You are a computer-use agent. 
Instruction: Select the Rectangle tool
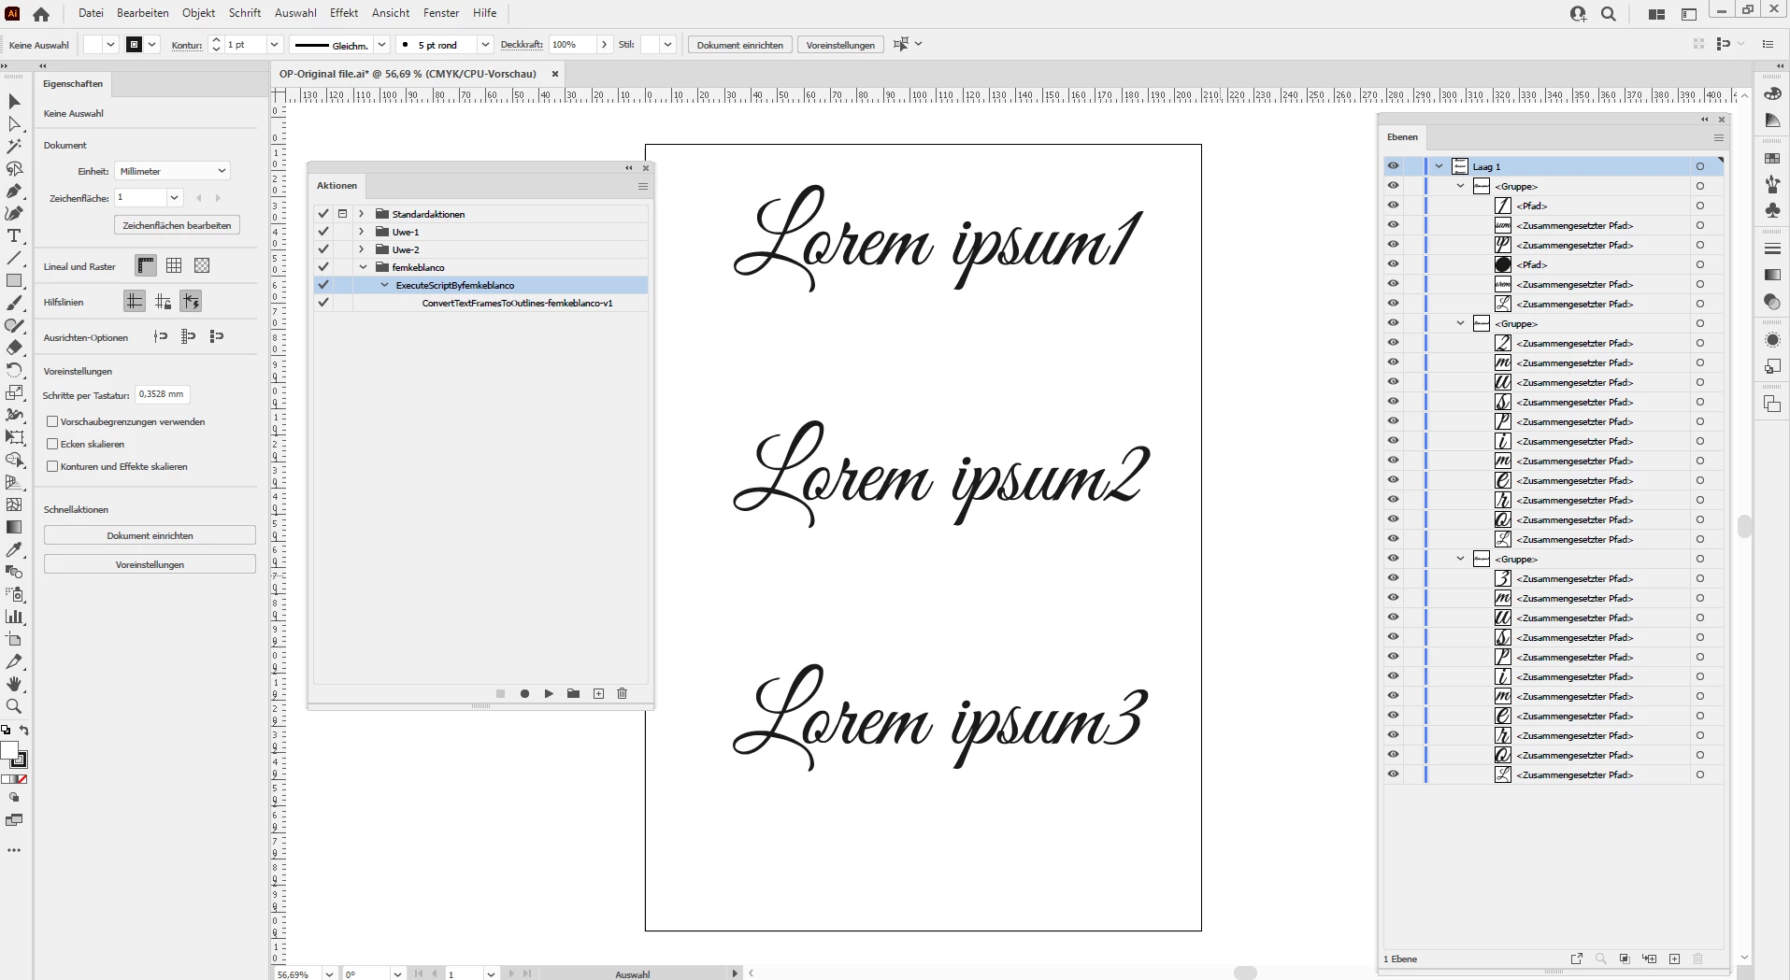click(x=14, y=280)
